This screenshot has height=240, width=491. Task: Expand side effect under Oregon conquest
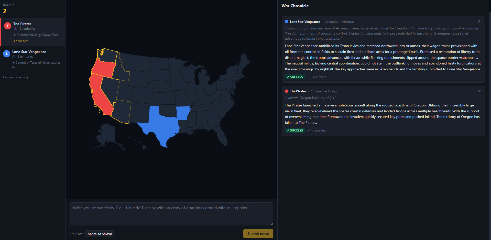coord(317,130)
